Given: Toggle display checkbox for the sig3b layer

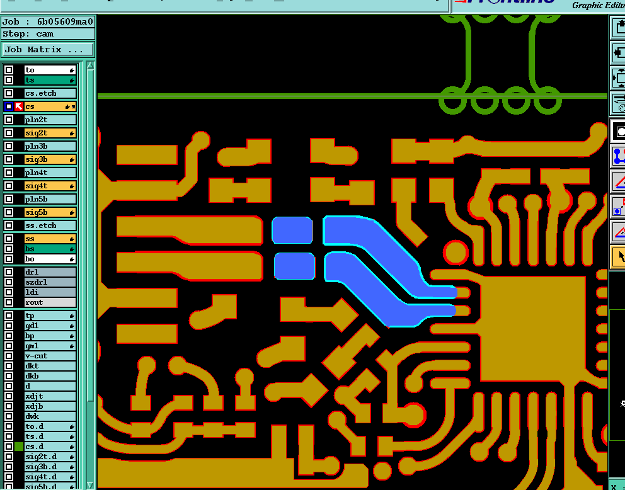Looking at the screenshot, I should (x=9, y=159).
